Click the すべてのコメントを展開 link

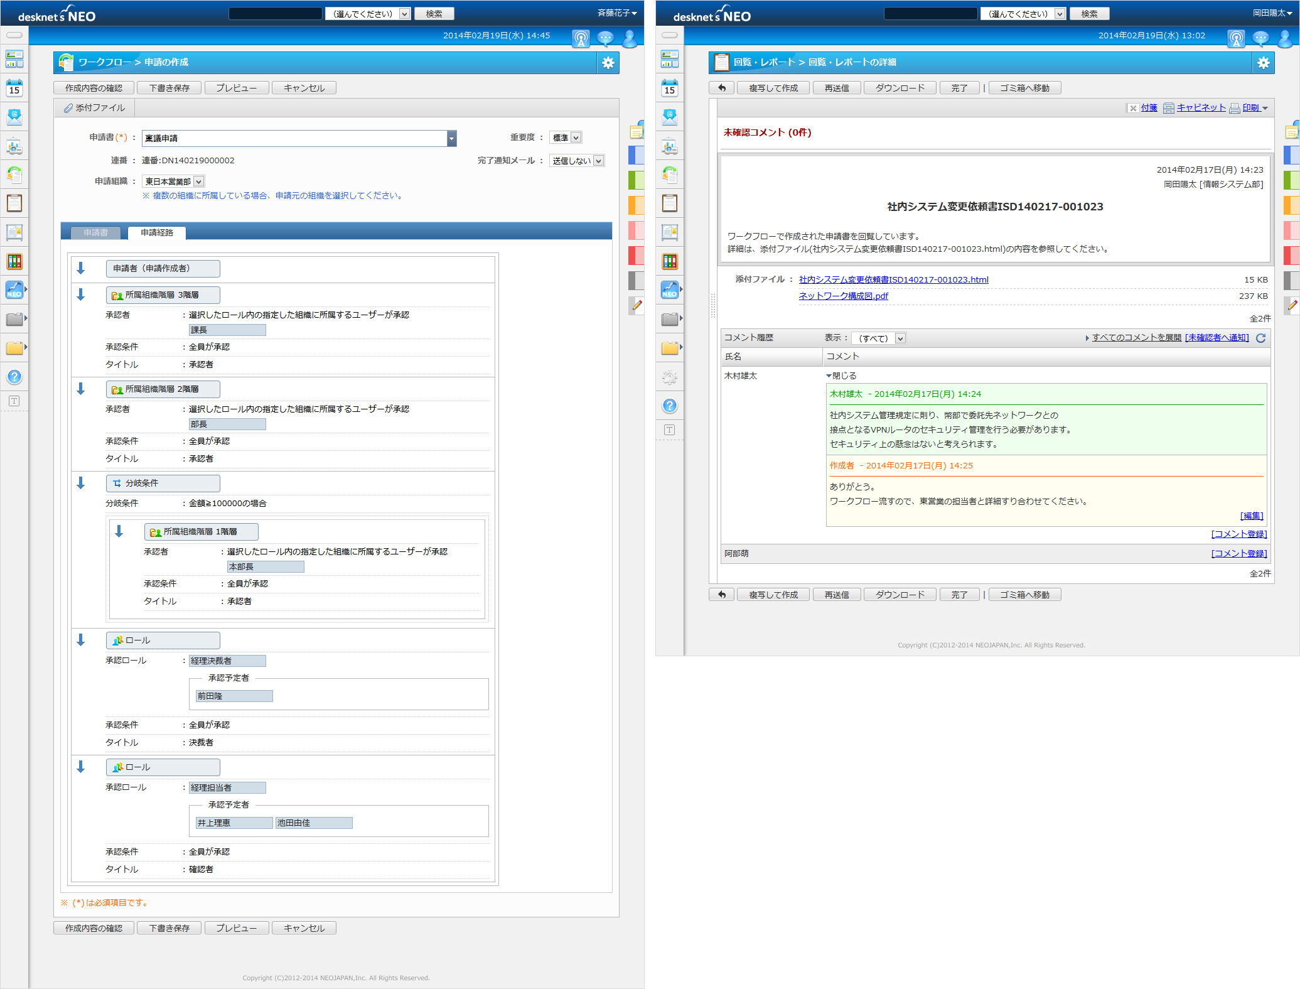click(1136, 338)
